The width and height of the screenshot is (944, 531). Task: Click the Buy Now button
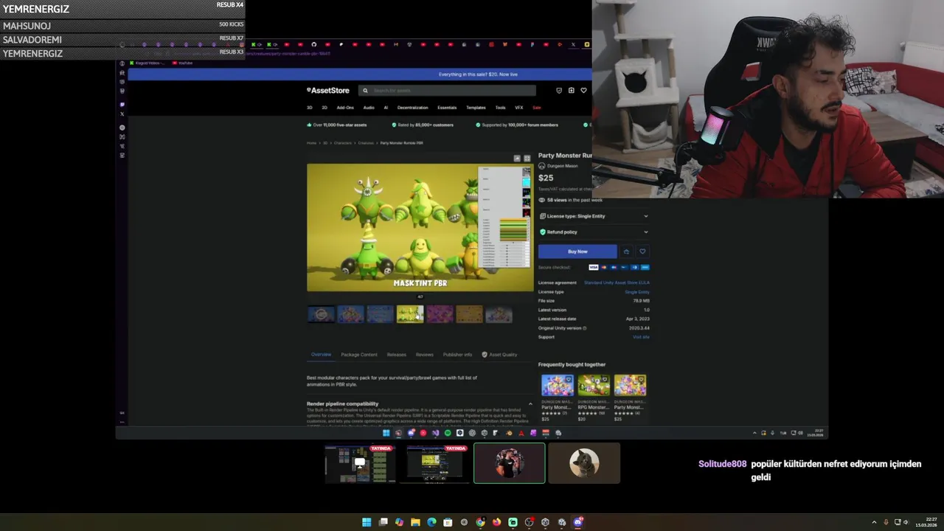577,251
